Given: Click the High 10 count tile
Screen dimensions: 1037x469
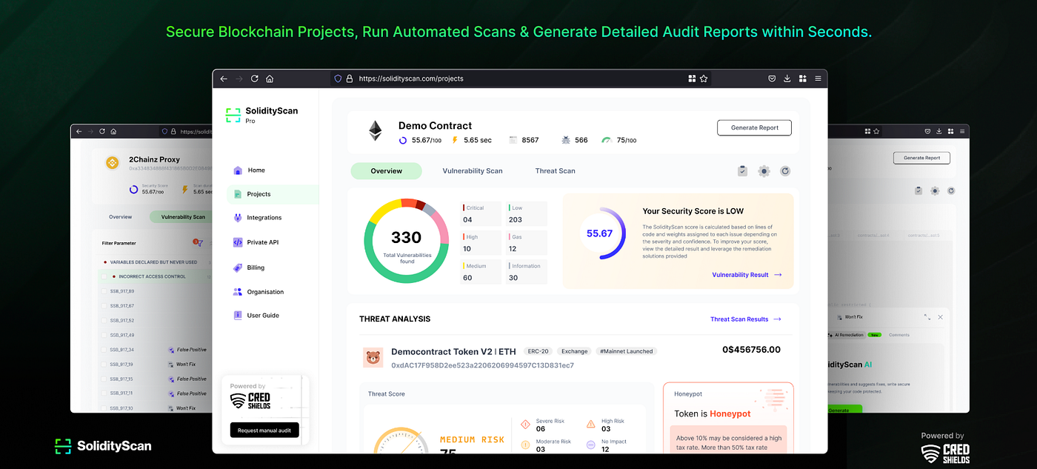Looking at the screenshot, I should (481, 242).
